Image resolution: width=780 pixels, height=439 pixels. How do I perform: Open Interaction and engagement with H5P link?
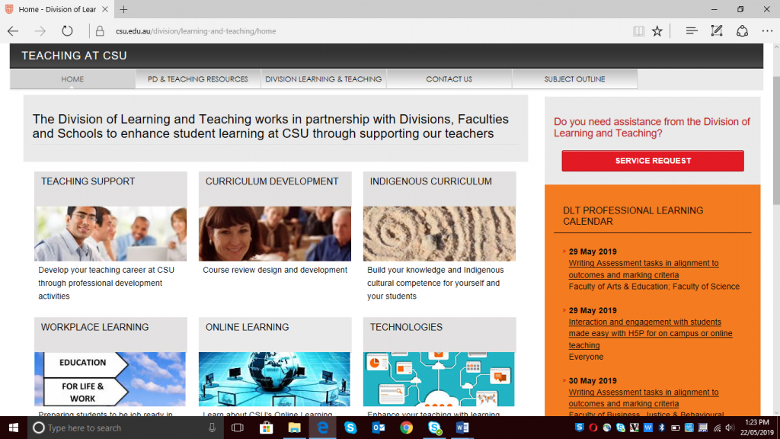point(651,334)
